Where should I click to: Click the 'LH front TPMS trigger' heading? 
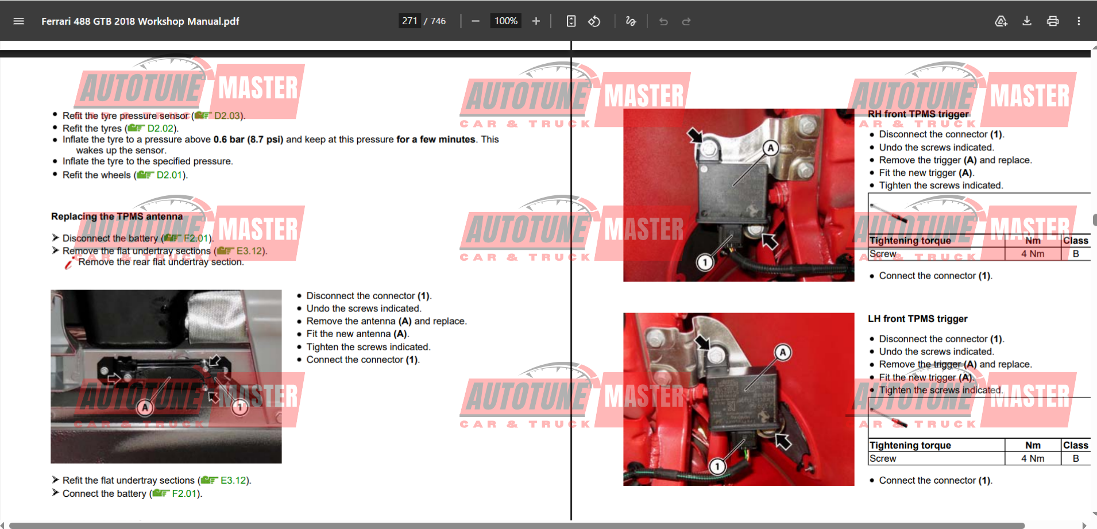[x=917, y=319]
